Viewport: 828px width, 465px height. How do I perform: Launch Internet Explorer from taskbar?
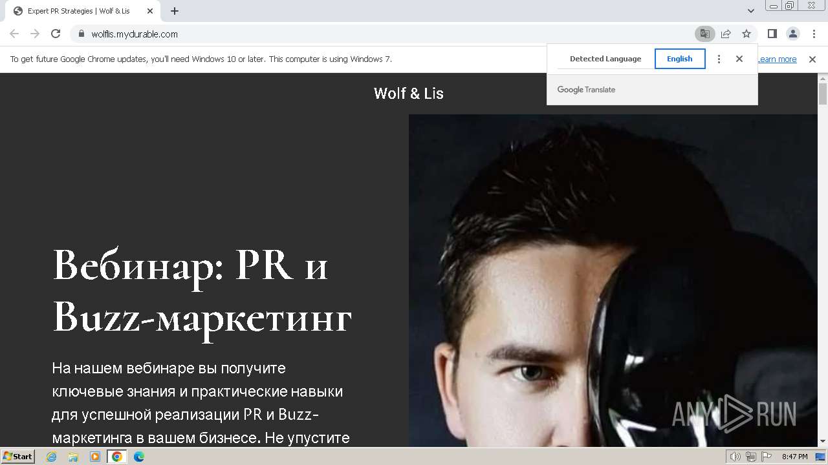52,457
